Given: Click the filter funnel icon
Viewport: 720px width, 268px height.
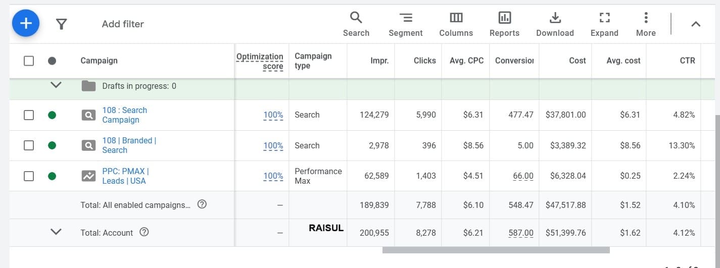Looking at the screenshot, I should click(x=61, y=24).
